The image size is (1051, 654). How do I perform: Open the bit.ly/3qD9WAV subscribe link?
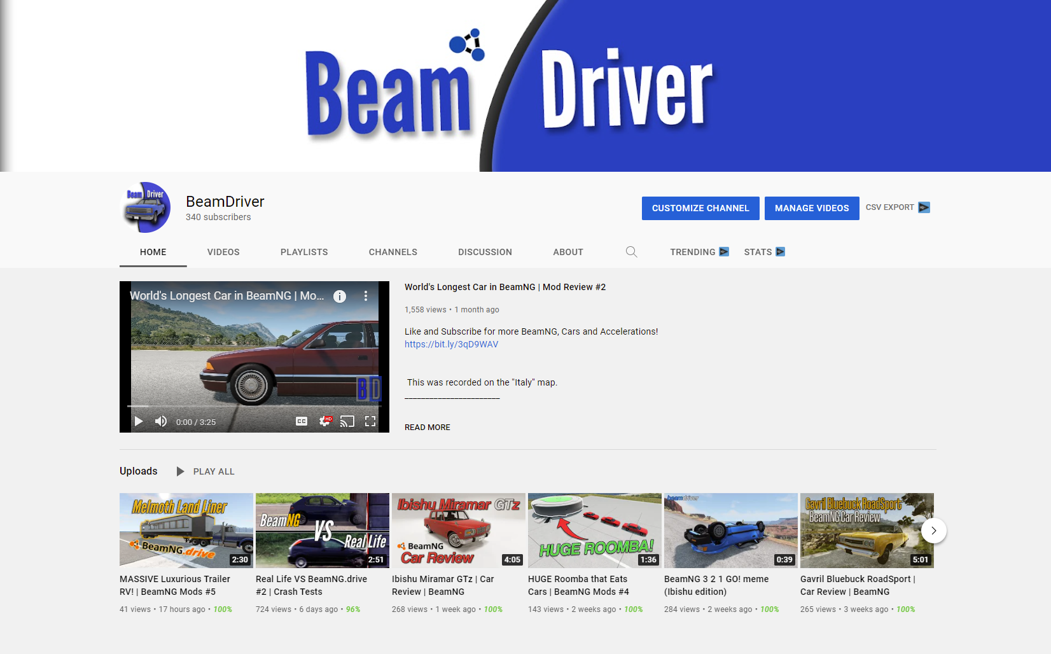pos(451,344)
